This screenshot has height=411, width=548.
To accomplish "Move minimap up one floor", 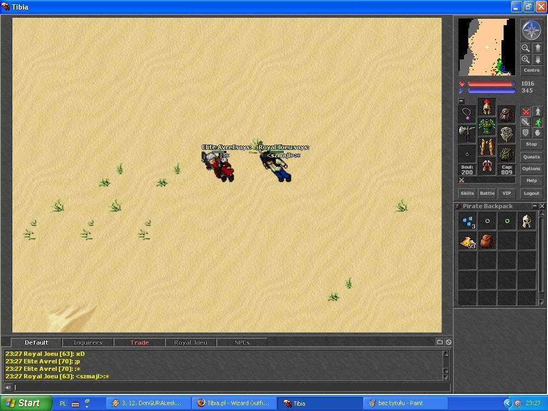I will [x=538, y=48].
